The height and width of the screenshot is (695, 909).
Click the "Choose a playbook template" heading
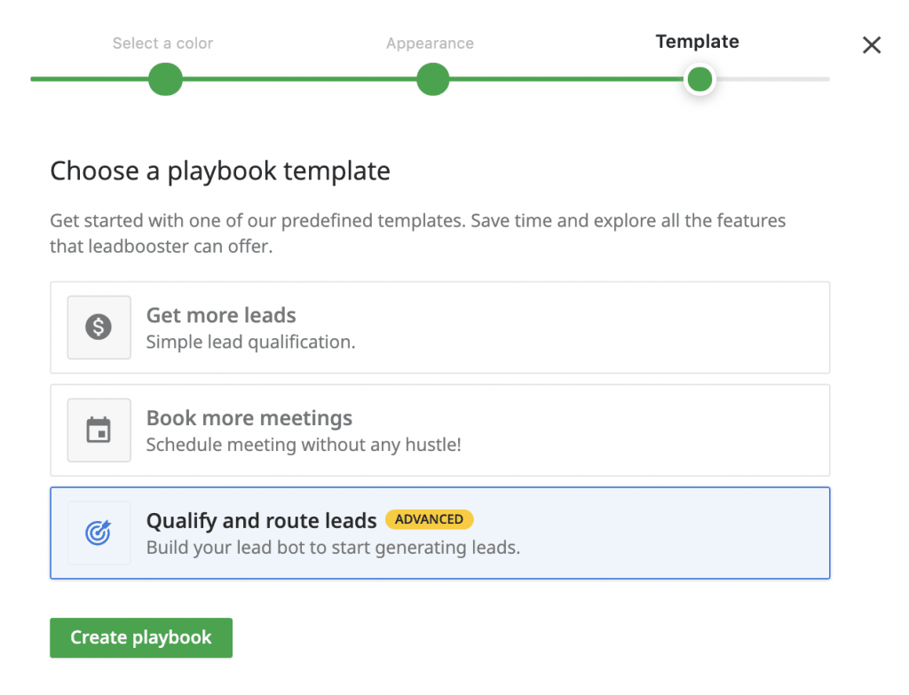[x=220, y=170]
